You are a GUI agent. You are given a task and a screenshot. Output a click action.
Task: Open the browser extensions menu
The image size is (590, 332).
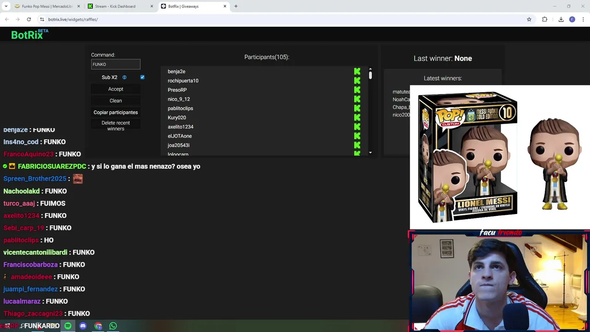545,19
